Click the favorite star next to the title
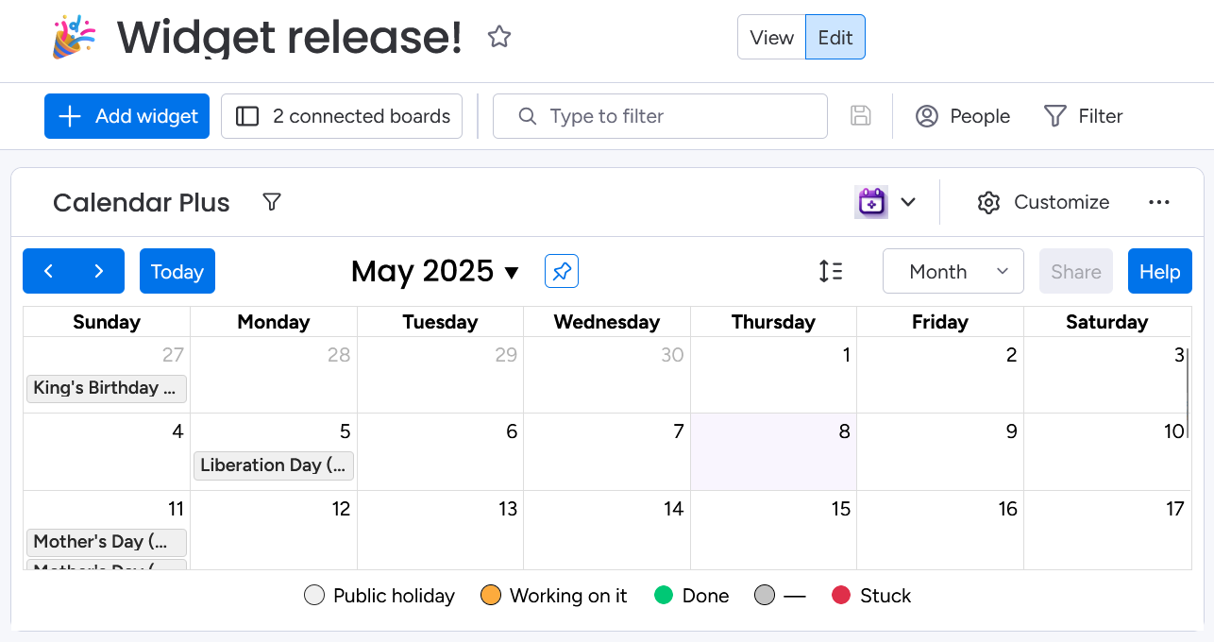Image resolution: width=1214 pixels, height=642 pixels. tap(499, 37)
